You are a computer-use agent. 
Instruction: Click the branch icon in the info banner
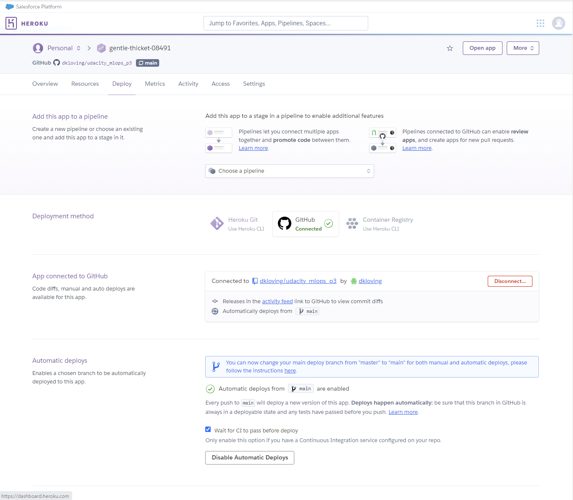pyautogui.click(x=216, y=367)
